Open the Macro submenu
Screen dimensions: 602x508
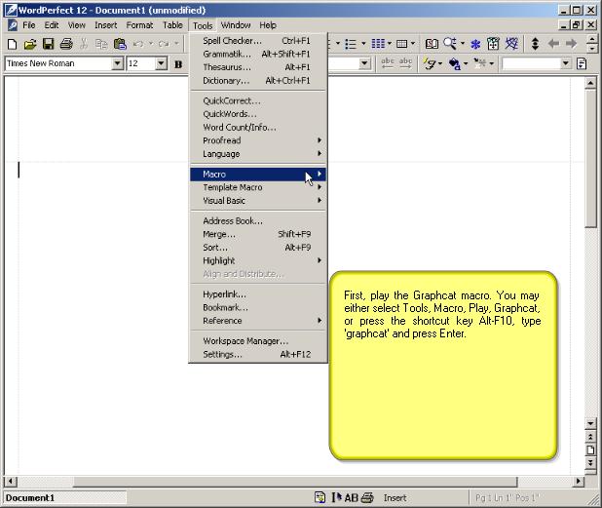coord(257,175)
